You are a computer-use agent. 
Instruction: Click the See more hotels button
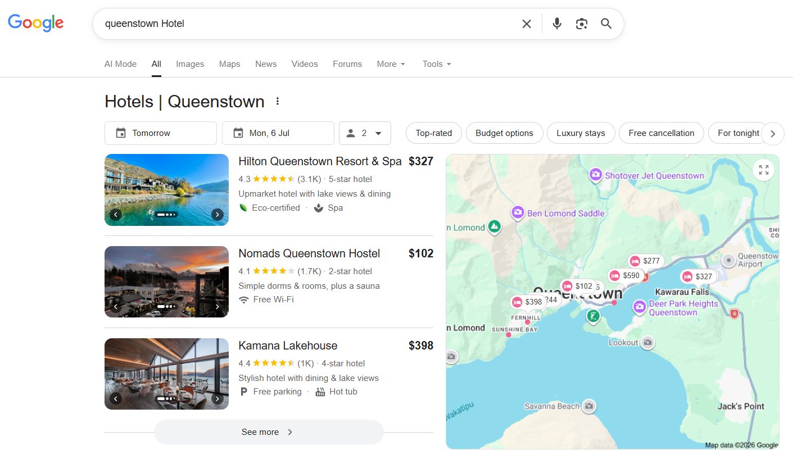click(x=269, y=432)
